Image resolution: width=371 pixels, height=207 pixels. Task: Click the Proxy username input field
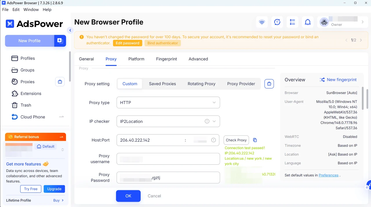pos(168,159)
